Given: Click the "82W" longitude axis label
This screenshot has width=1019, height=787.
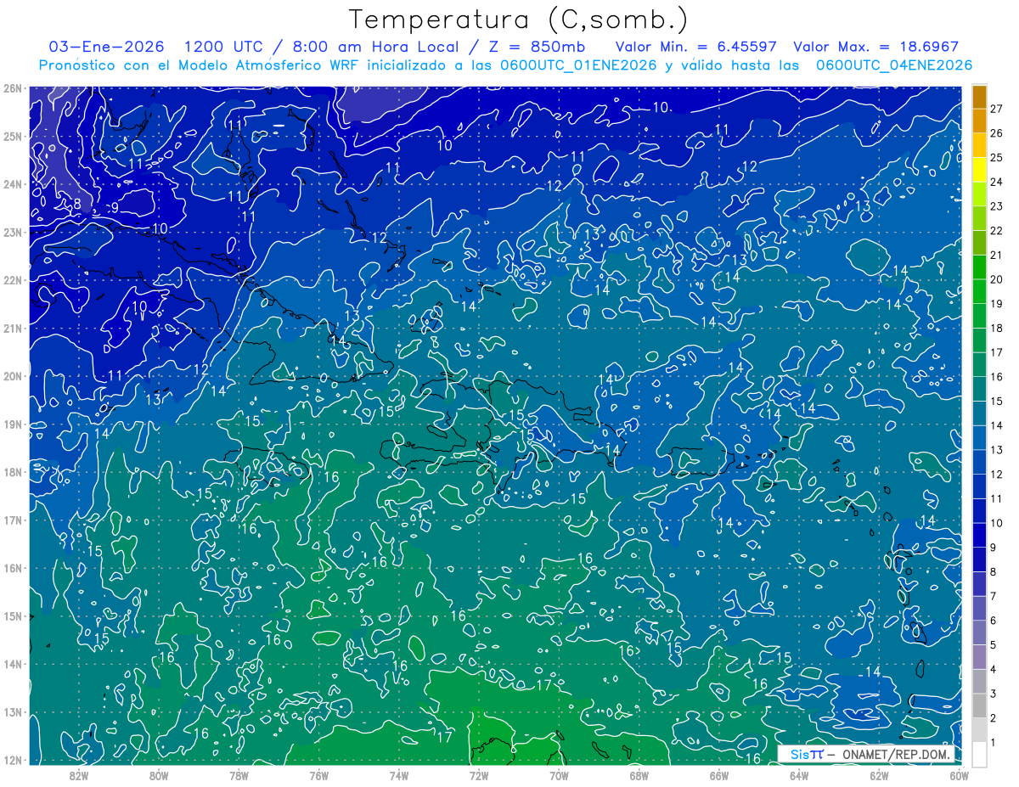Looking at the screenshot, I should pos(78,775).
